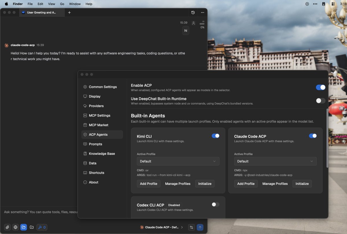The width and height of the screenshot is (347, 234).
Task: Click the settings window vertical scrollbar
Action: tap(327, 138)
